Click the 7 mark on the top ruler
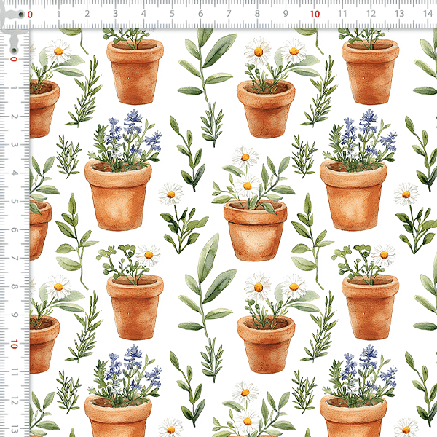Viewport: 437px width, 437px height. 229,13
